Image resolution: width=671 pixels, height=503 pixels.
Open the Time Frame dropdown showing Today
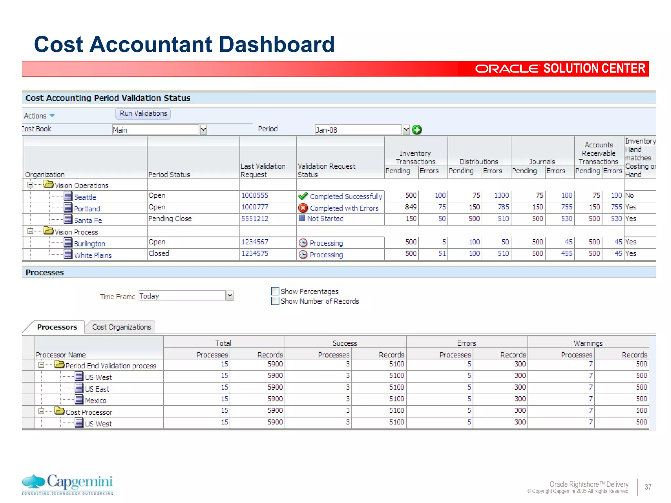(230, 296)
